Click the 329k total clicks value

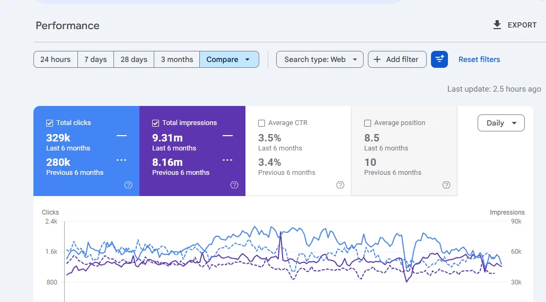pyautogui.click(x=58, y=138)
